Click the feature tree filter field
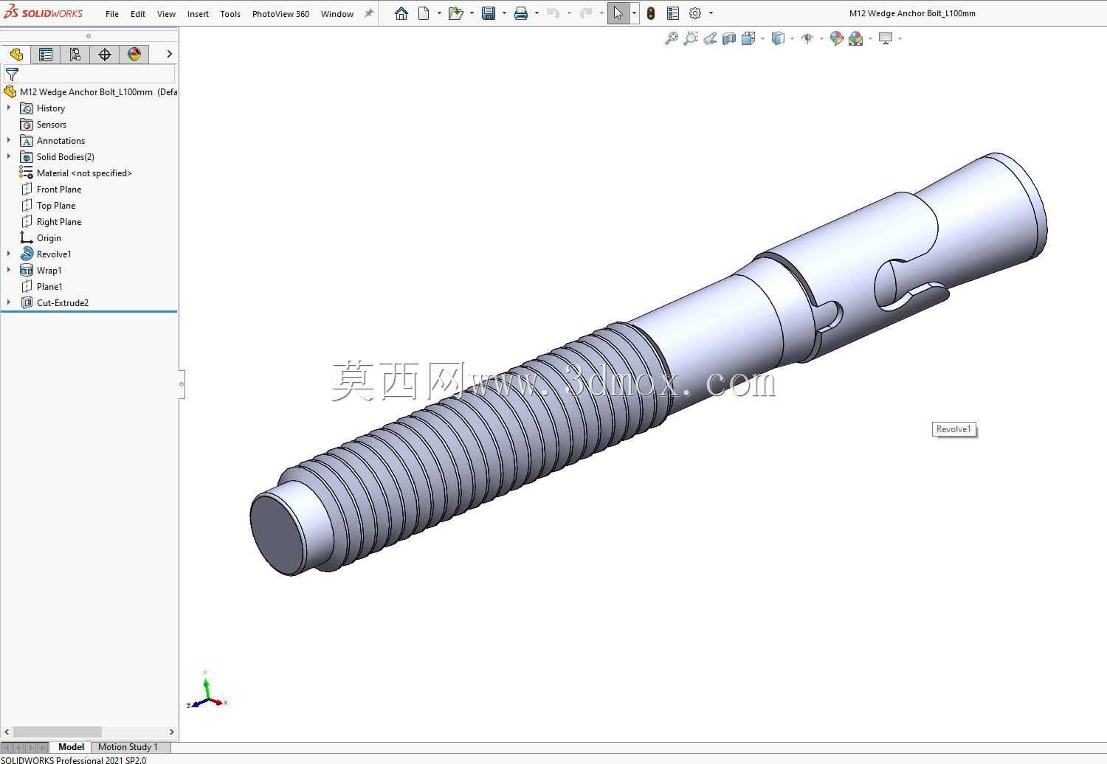1107x764 pixels. [x=89, y=74]
